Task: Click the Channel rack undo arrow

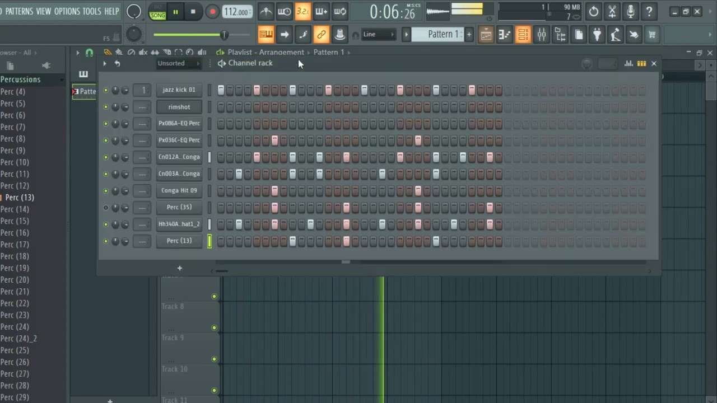Action: tap(117, 63)
